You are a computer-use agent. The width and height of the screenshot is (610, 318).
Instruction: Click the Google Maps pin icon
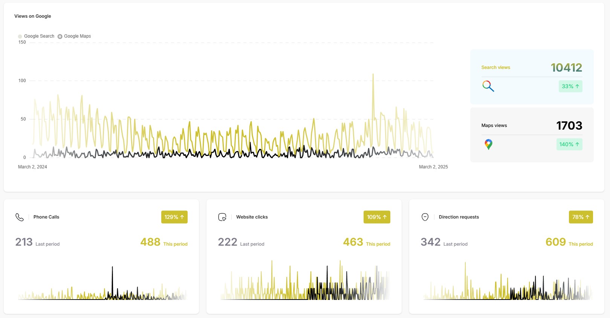tap(488, 144)
